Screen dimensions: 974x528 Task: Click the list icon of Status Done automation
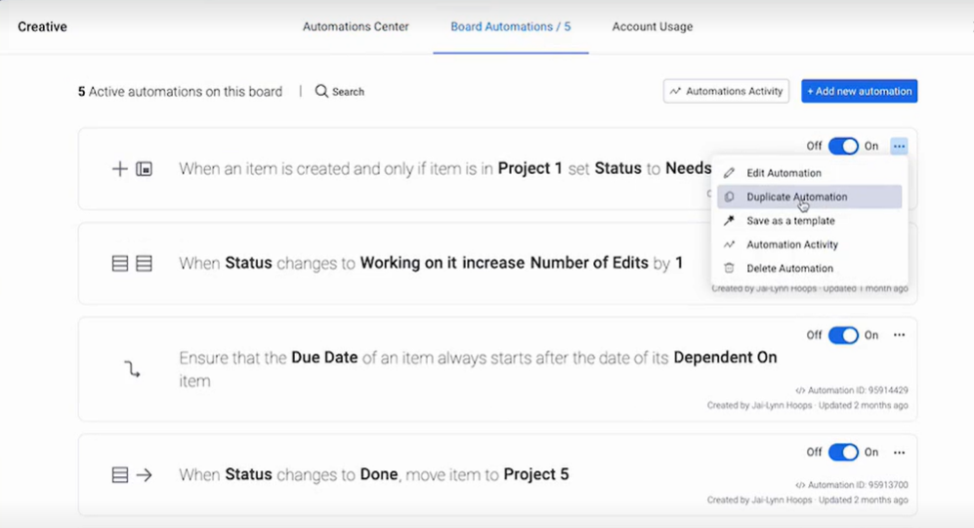(120, 475)
